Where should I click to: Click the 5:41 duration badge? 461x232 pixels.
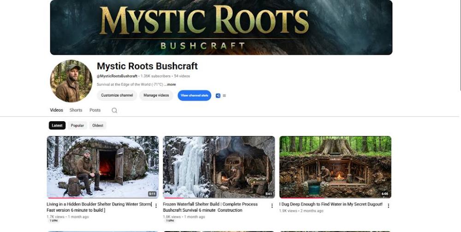pyautogui.click(x=269, y=194)
